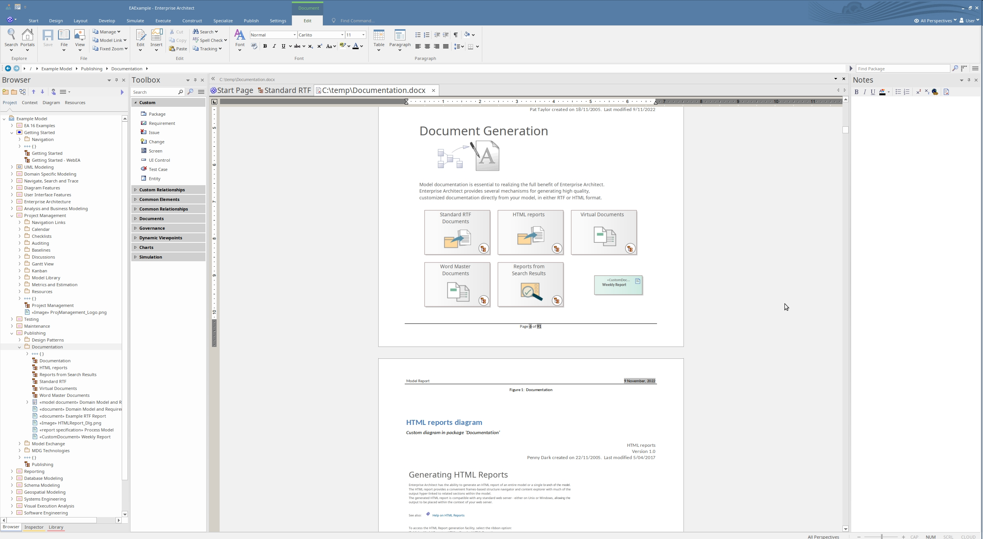Click the ribbon bulleted list icon

pyautogui.click(x=418, y=35)
